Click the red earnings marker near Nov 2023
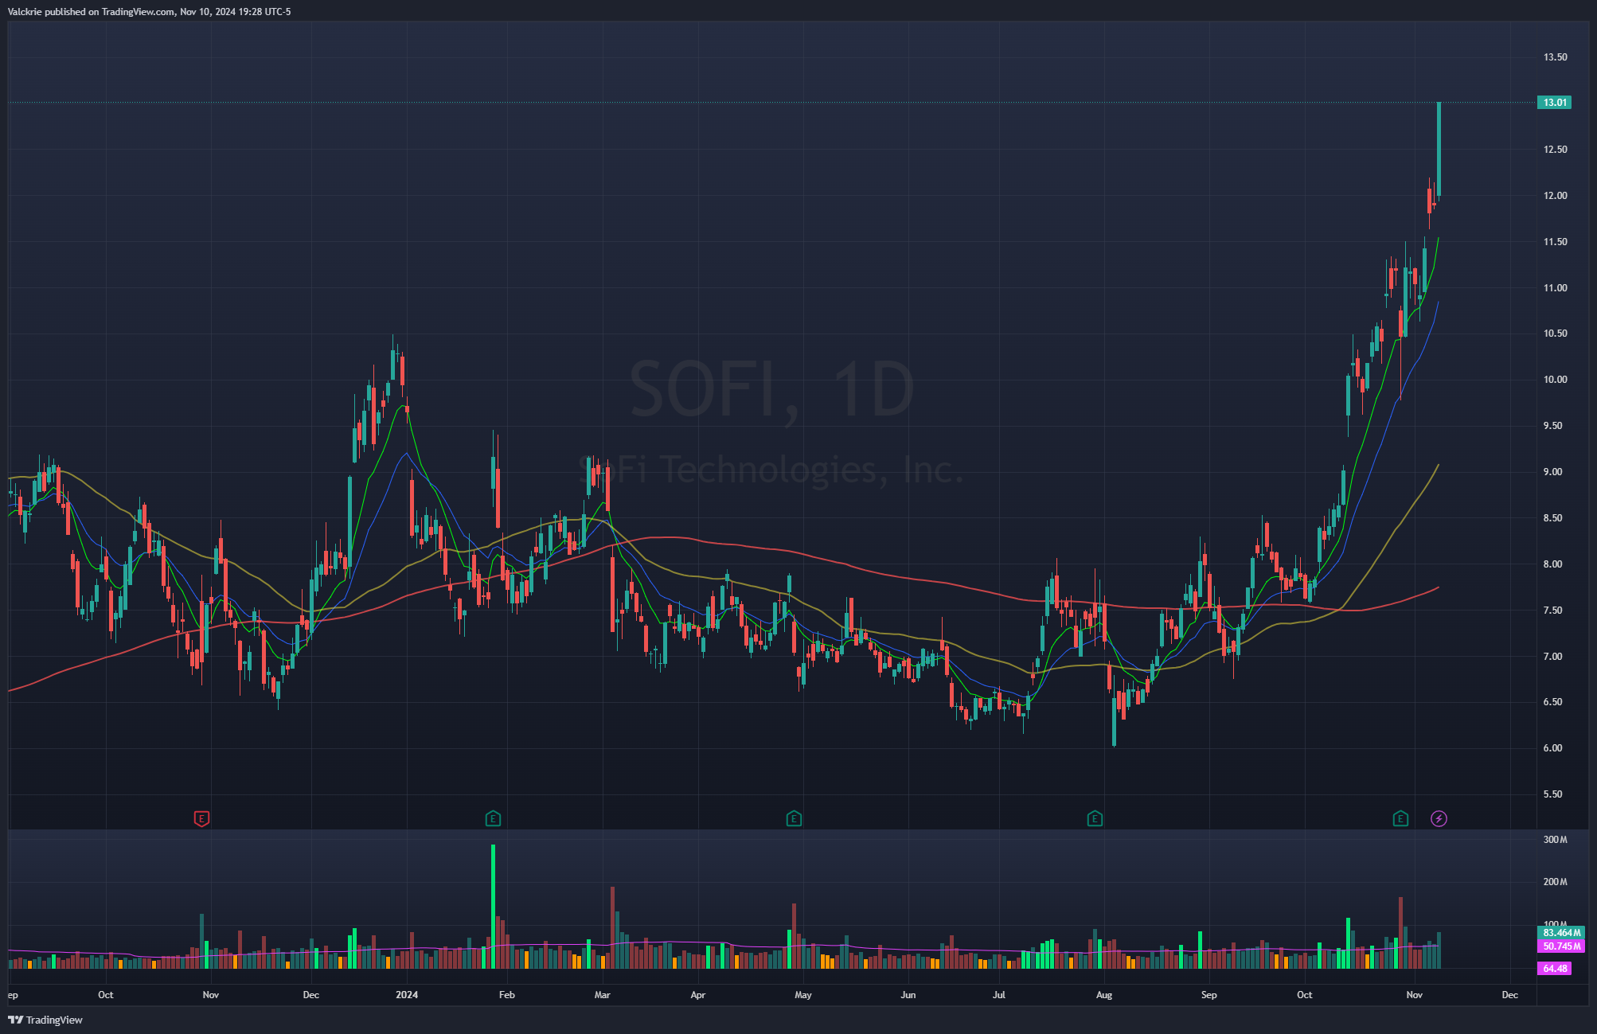 [201, 818]
